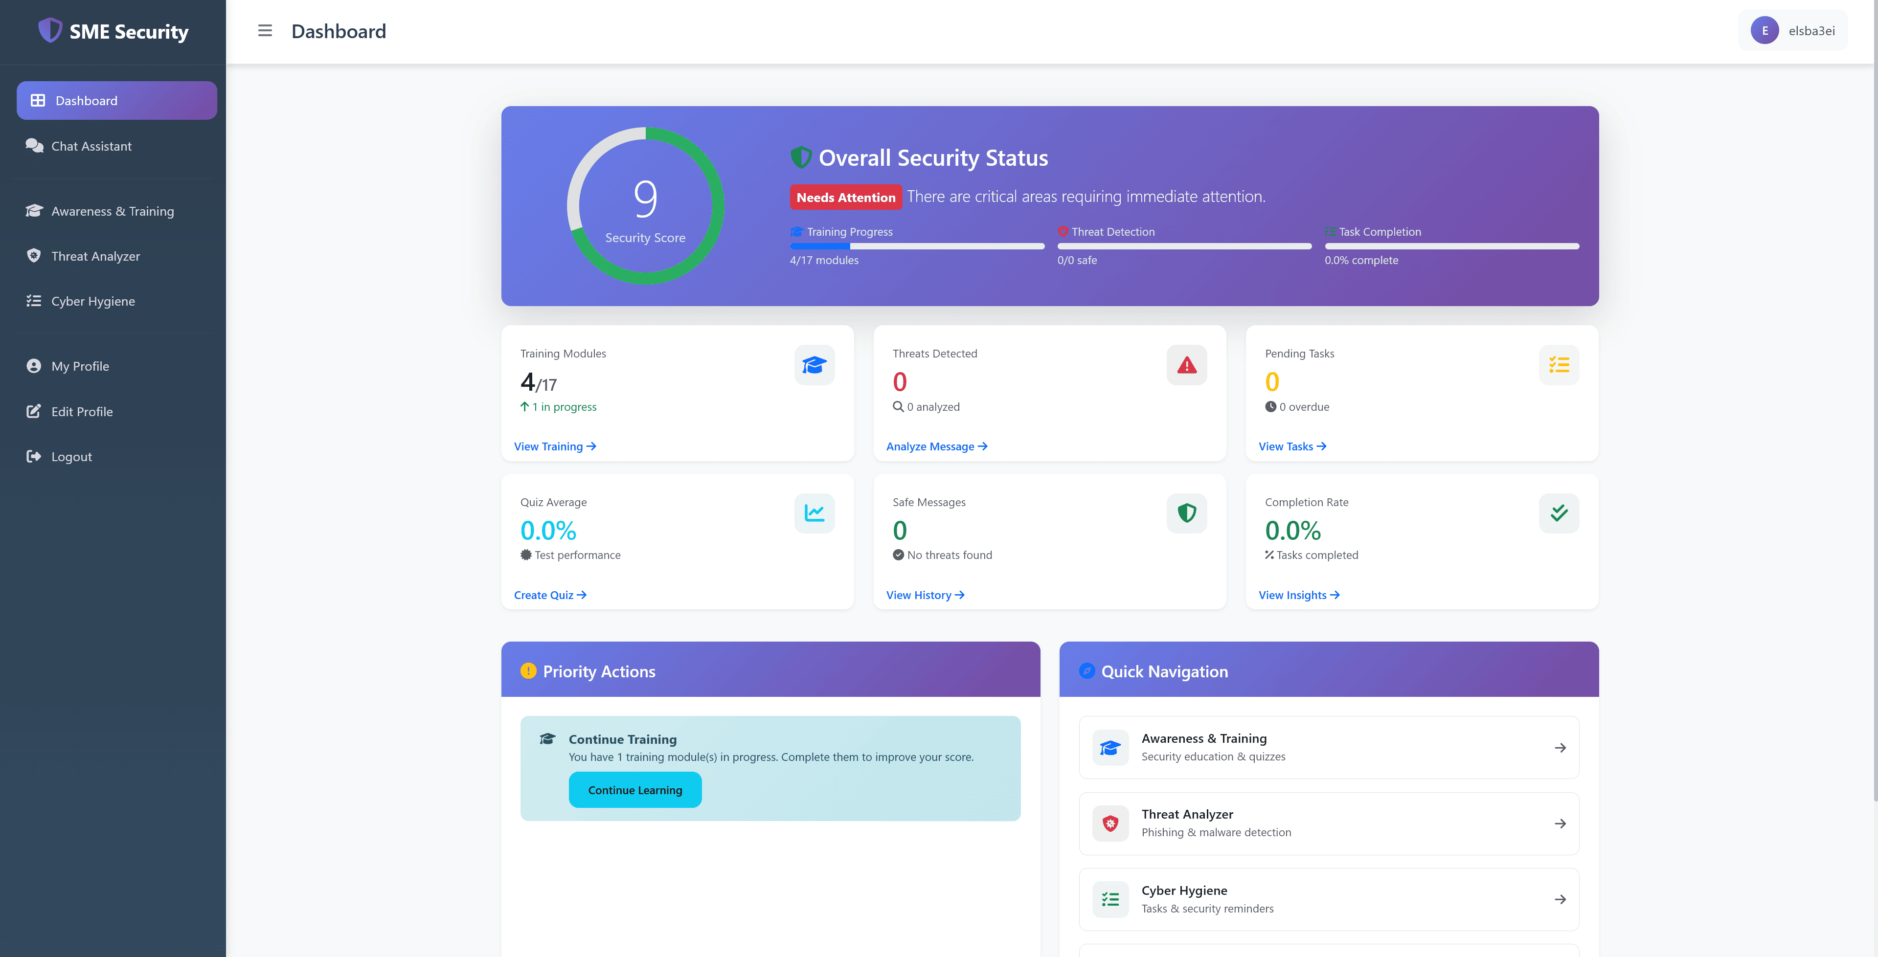Click the Awareness & Training graduation cap icon
The image size is (1878, 957).
tap(34, 211)
